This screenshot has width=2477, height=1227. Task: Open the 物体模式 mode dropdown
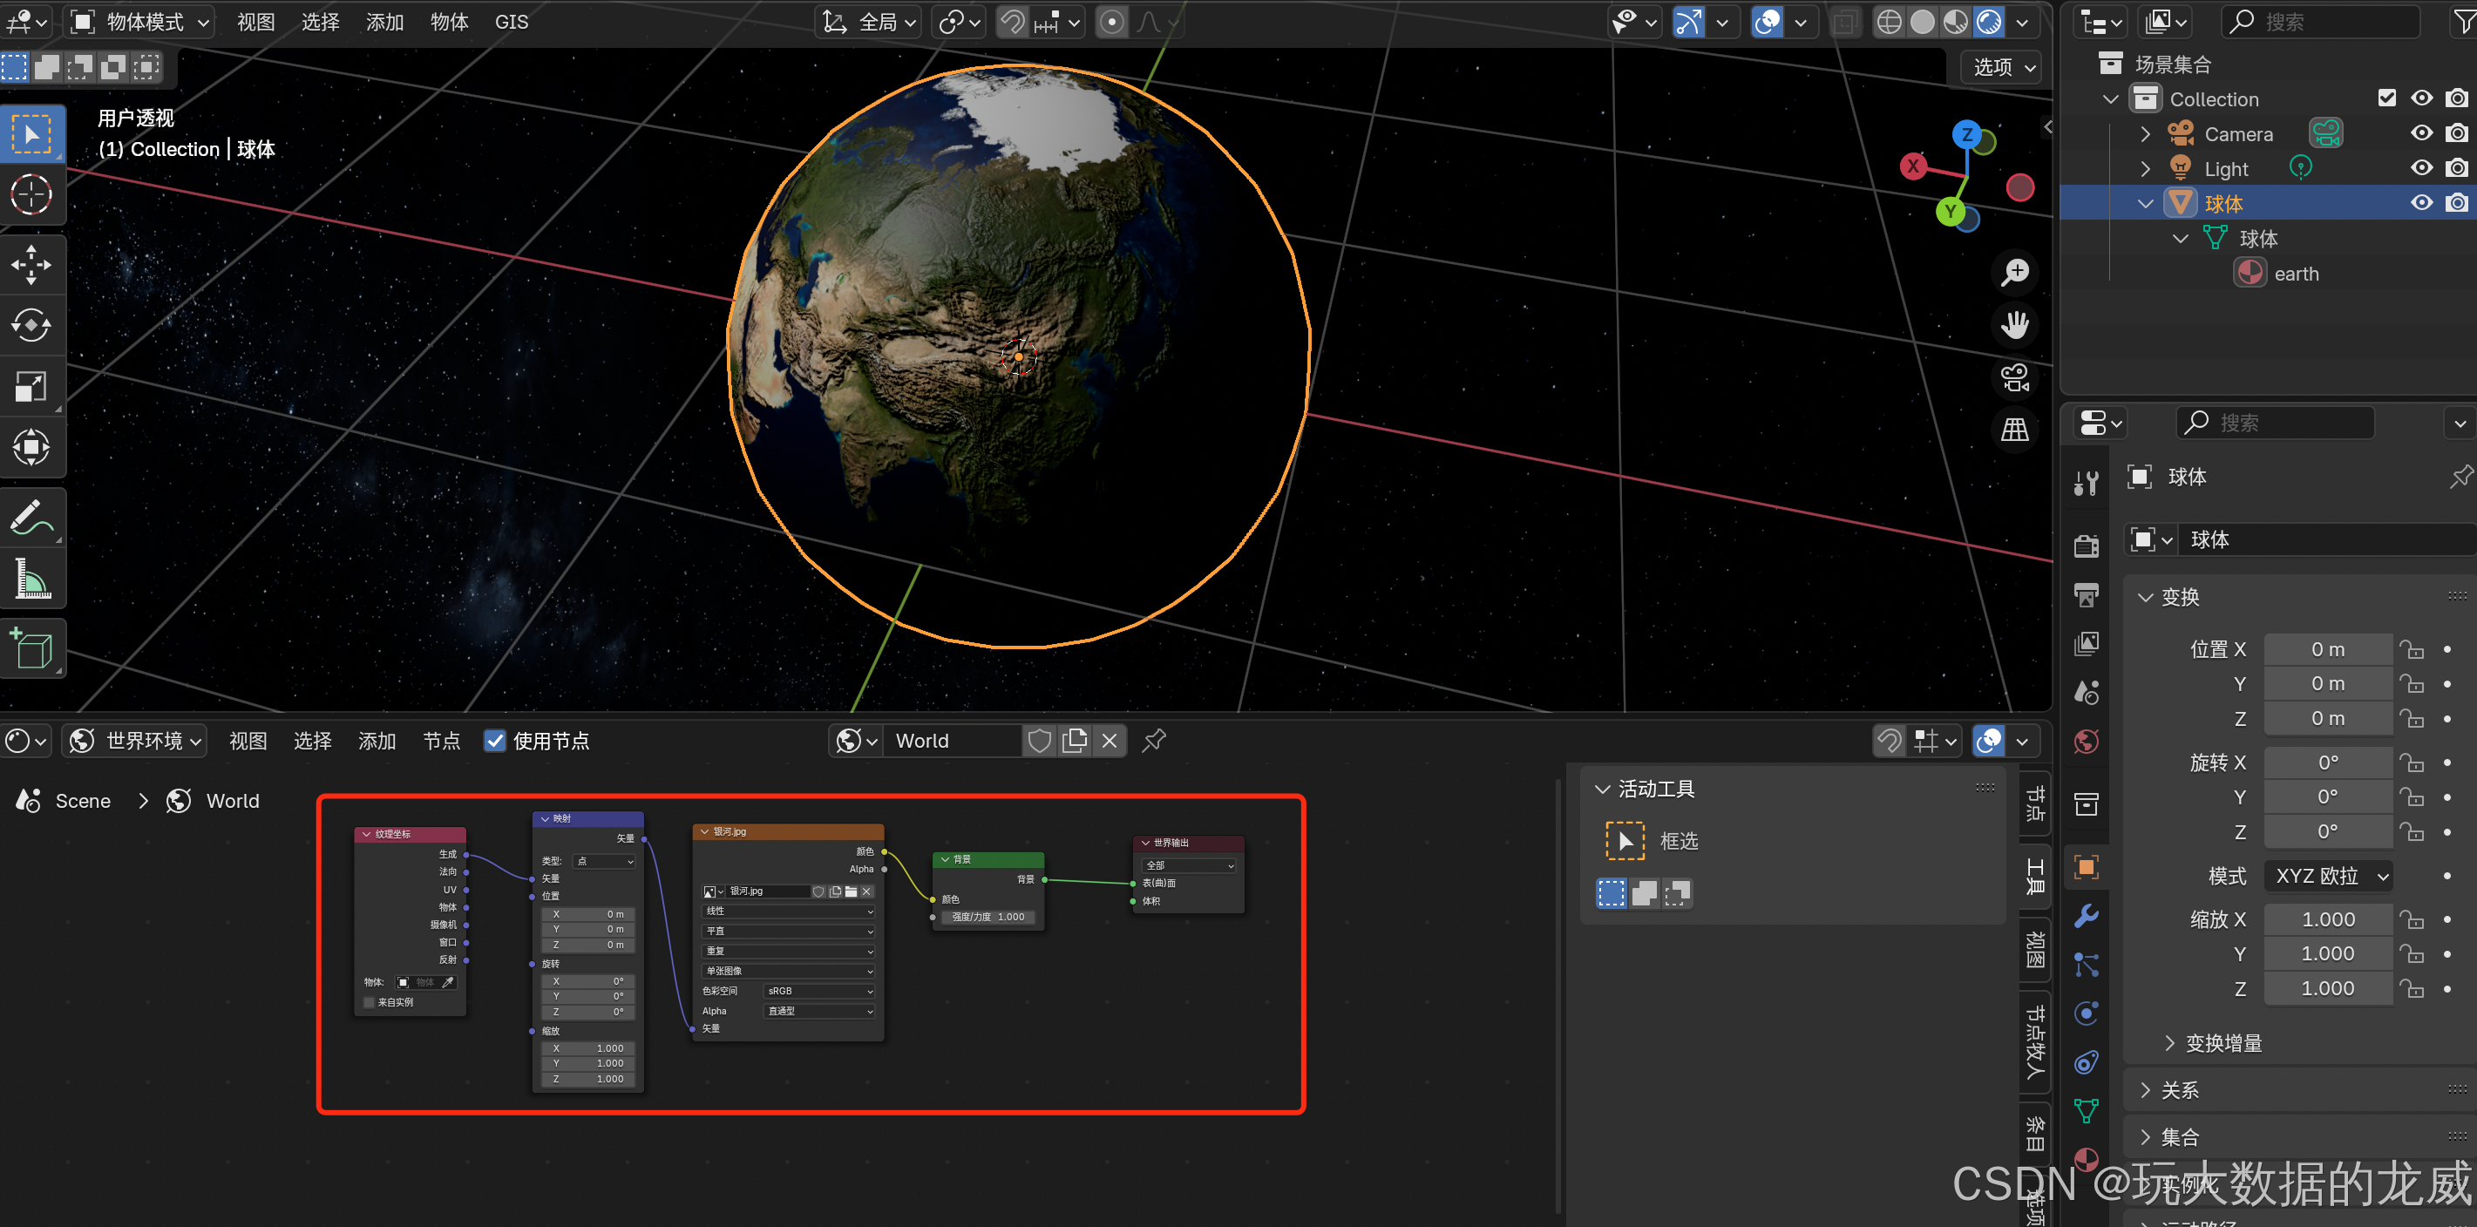141,21
